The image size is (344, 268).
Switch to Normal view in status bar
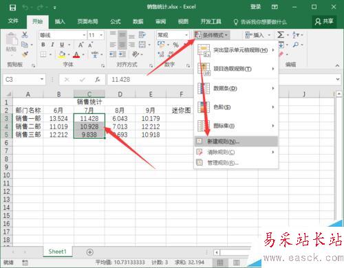coord(220,263)
